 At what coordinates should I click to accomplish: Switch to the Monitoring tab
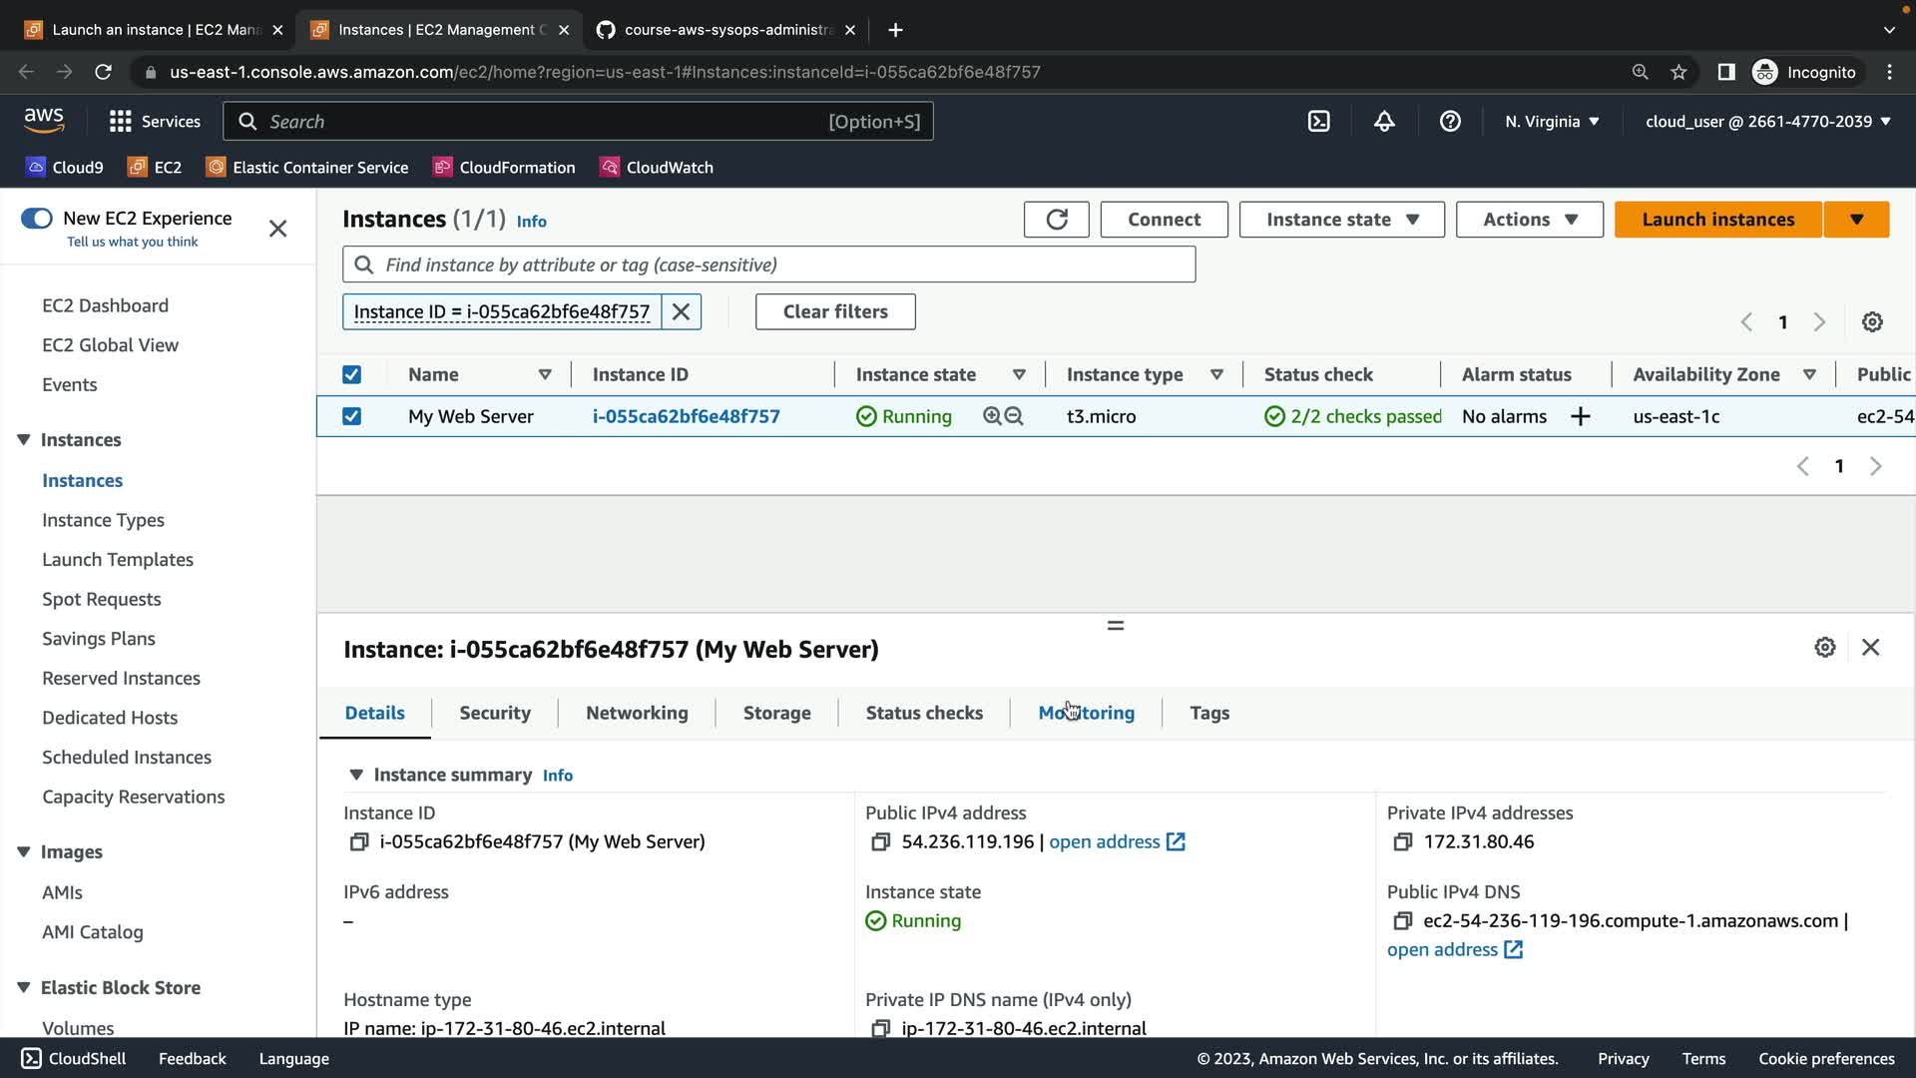point(1086,714)
